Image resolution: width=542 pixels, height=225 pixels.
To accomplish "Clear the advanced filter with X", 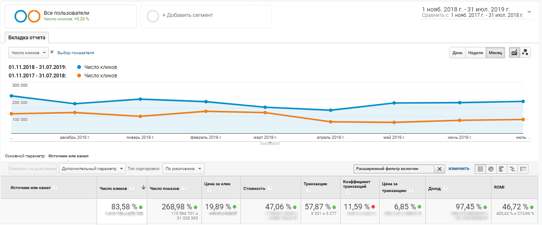I will [x=439, y=169].
